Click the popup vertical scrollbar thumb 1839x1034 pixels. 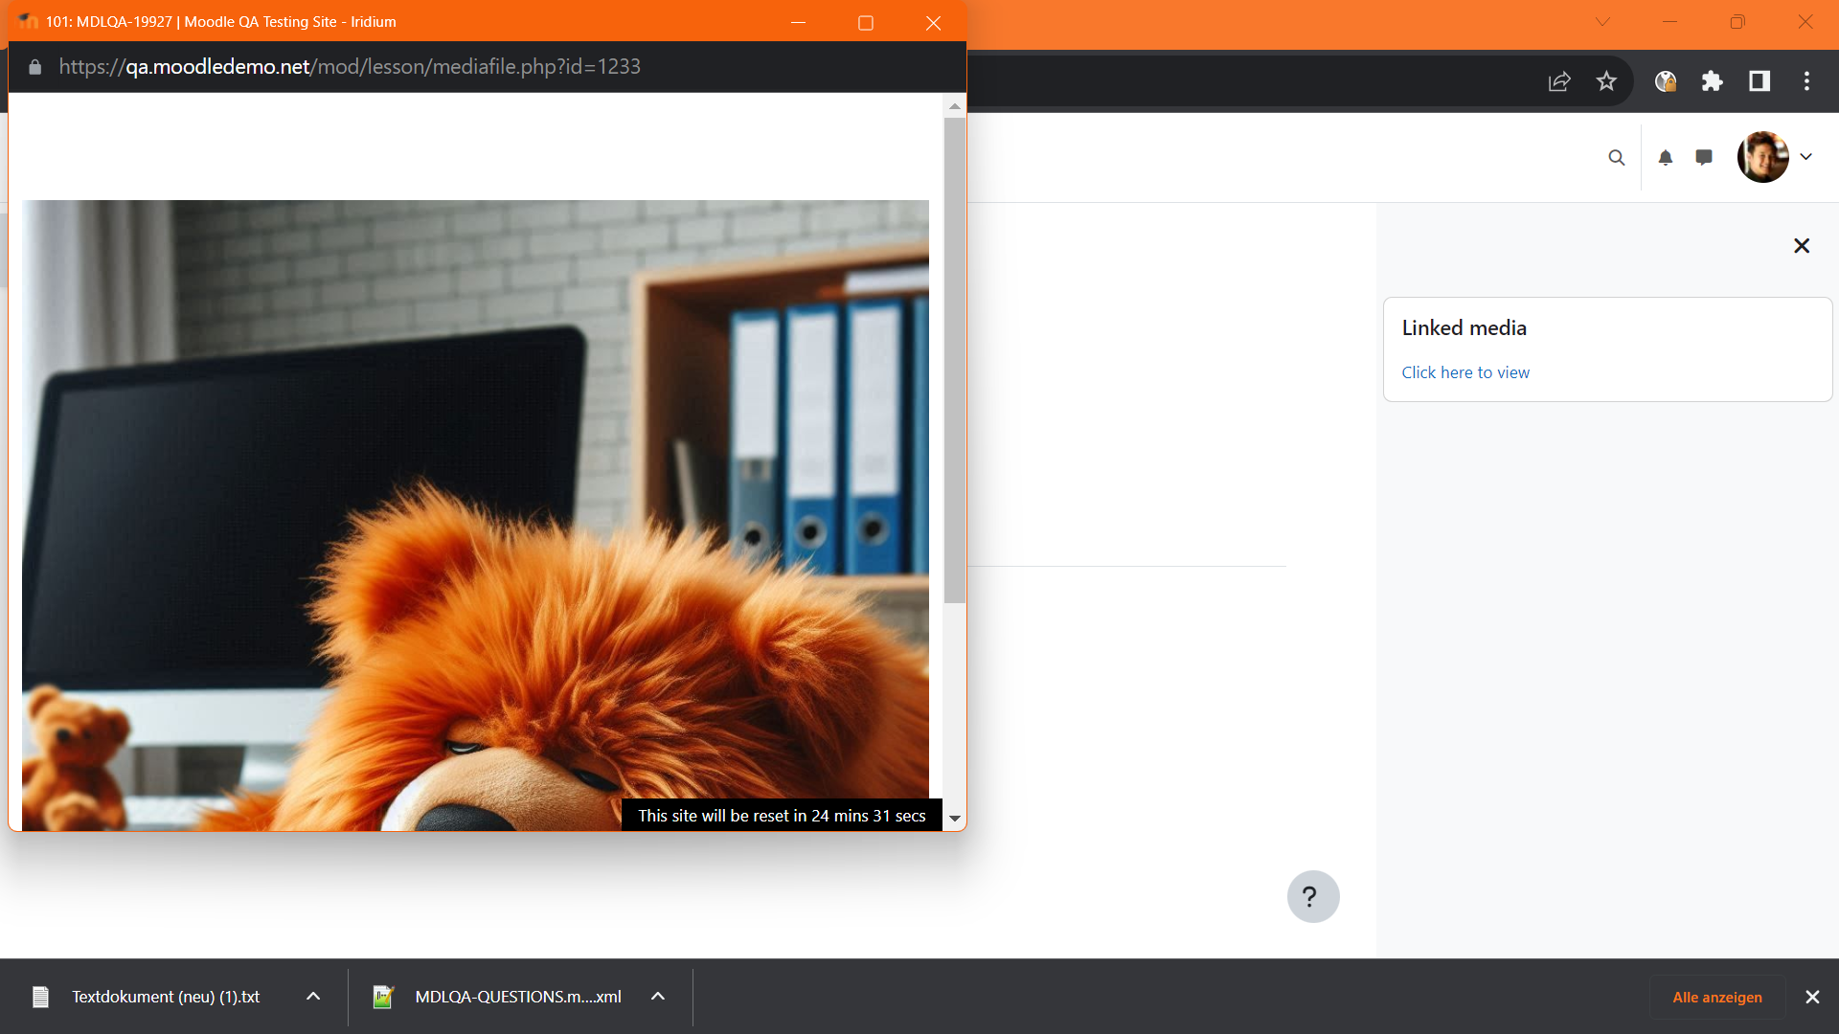[x=955, y=361]
